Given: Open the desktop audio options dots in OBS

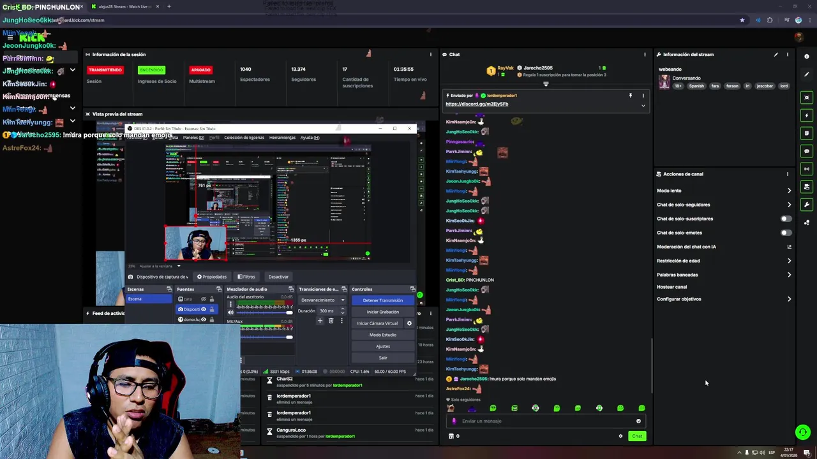Looking at the screenshot, I should click(x=230, y=304).
